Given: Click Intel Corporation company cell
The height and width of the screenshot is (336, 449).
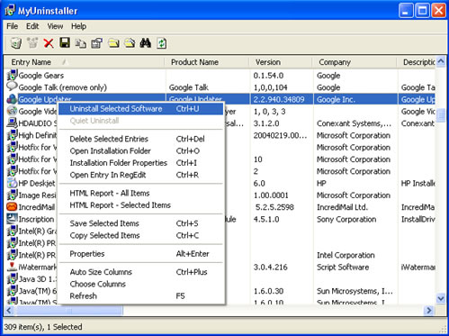Looking at the screenshot, I should [346, 255].
